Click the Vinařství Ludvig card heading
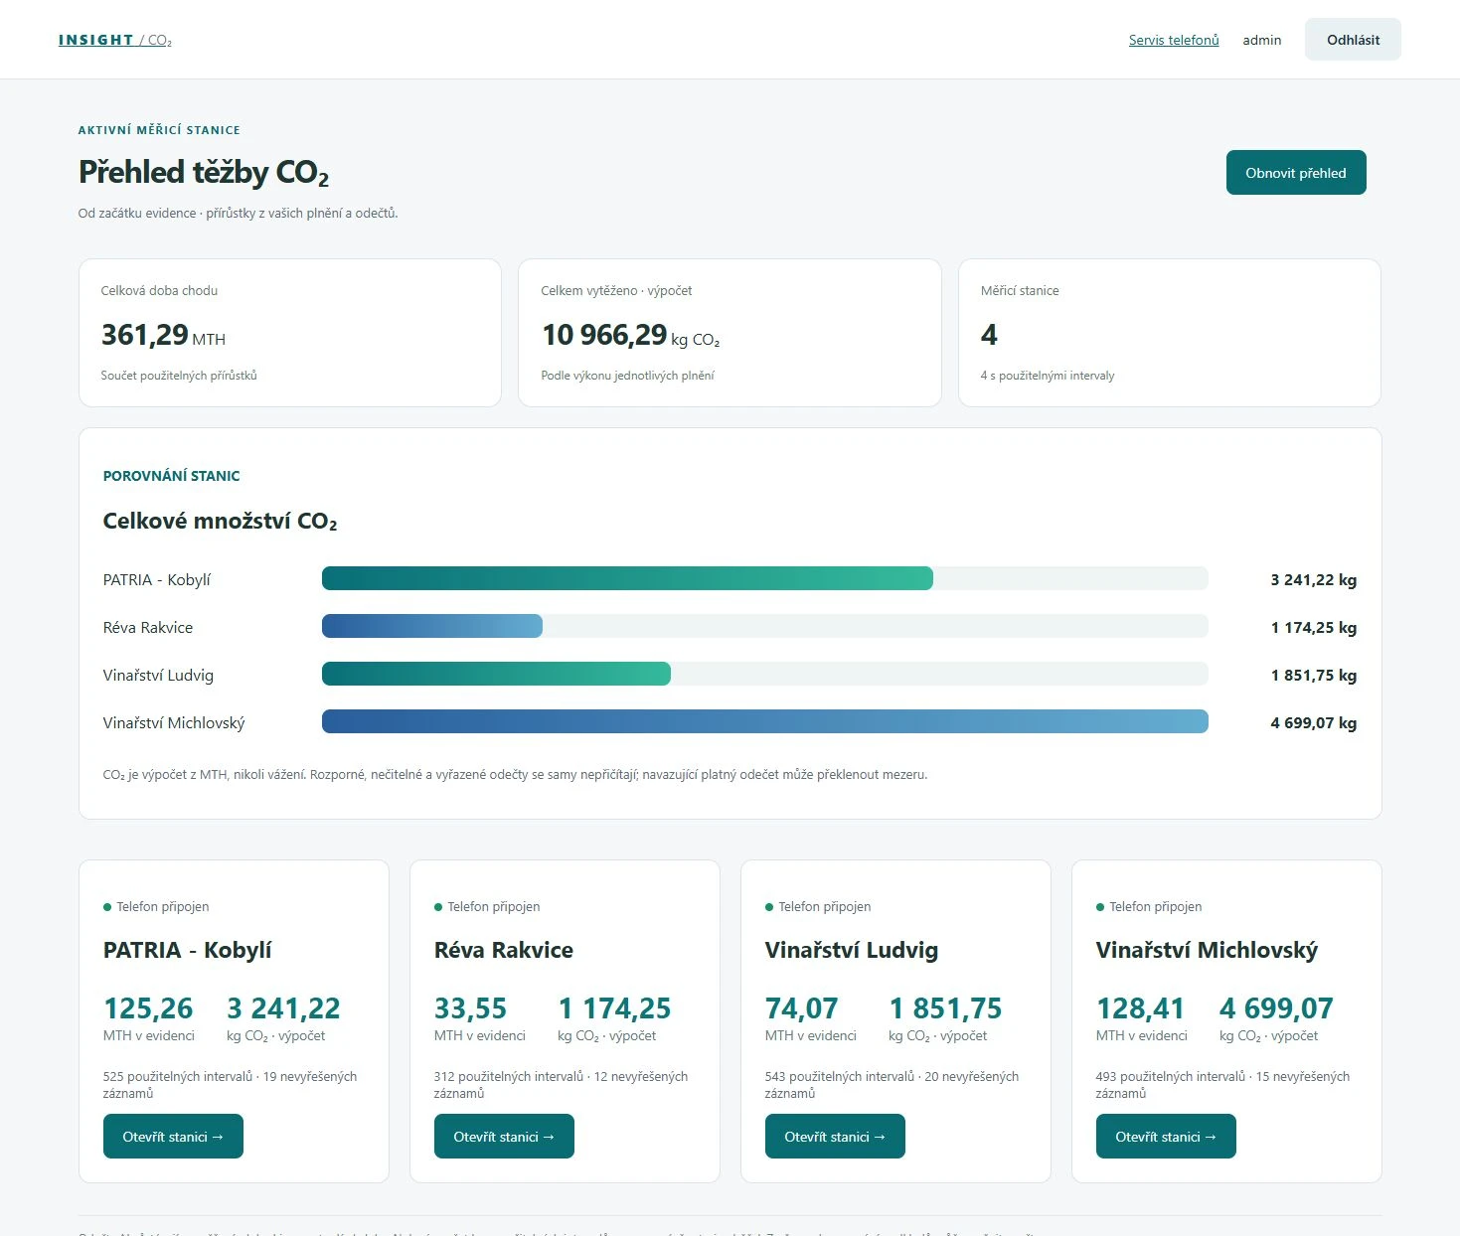The image size is (1460, 1236). pos(852,950)
